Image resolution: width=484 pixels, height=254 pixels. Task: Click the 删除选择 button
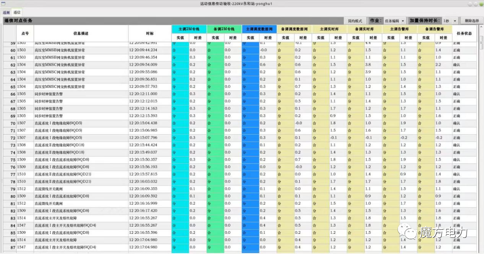471,21
